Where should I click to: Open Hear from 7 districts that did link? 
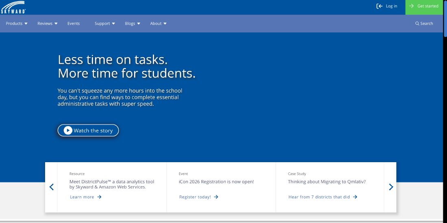tap(319, 197)
